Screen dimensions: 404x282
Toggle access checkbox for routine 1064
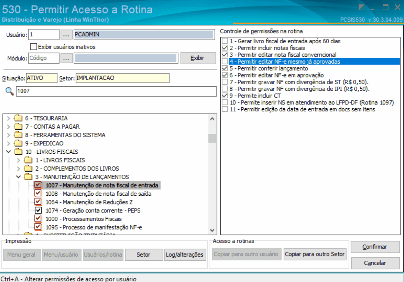pos(38,202)
